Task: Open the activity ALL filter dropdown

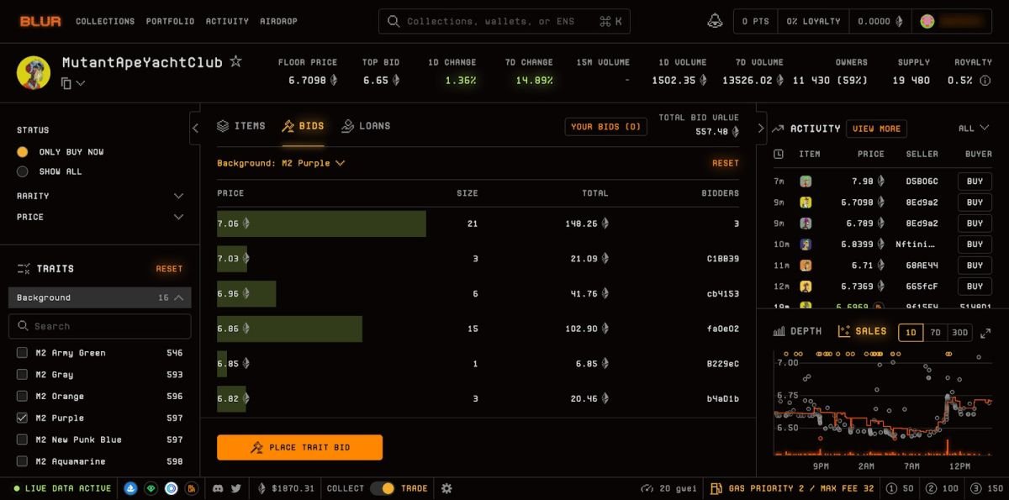Action: 974,129
